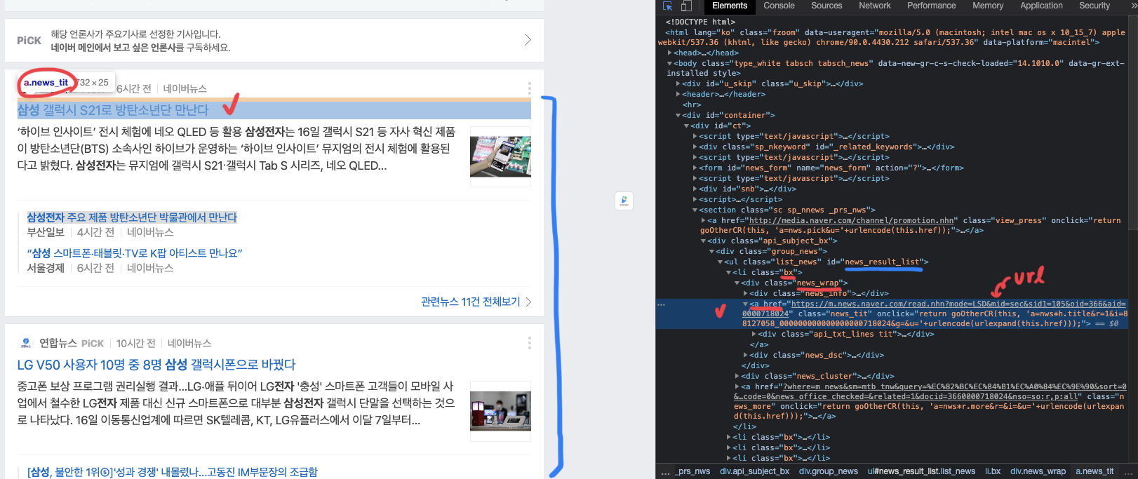This screenshot has height=479, width=1138.
Task: Expand the div.news_info node
Action: pyautogui.click(x=745, y=293)
